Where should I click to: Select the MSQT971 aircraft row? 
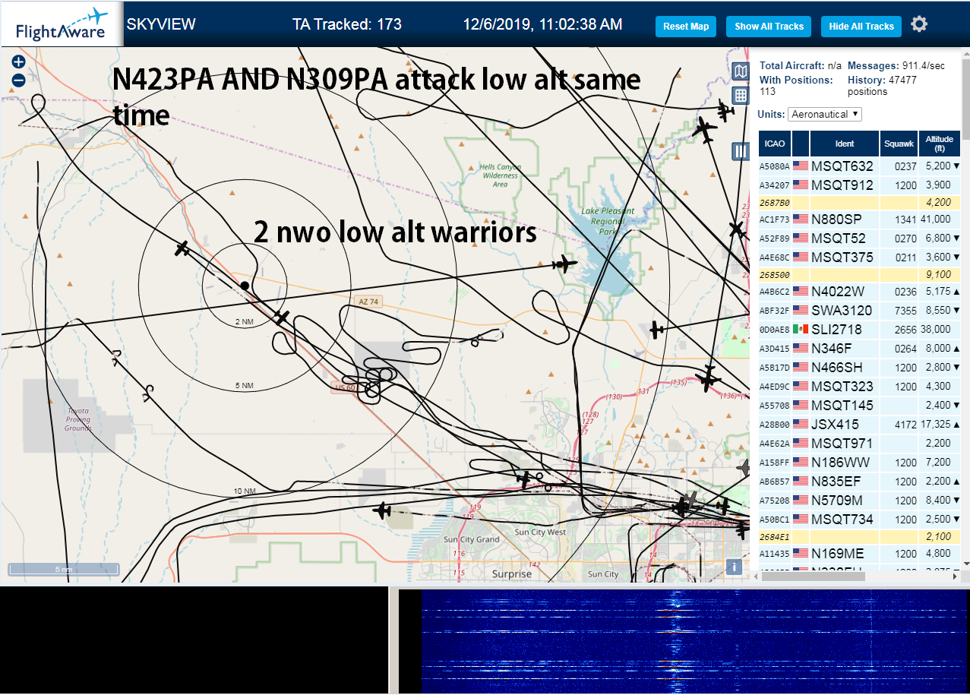(859, 444)
